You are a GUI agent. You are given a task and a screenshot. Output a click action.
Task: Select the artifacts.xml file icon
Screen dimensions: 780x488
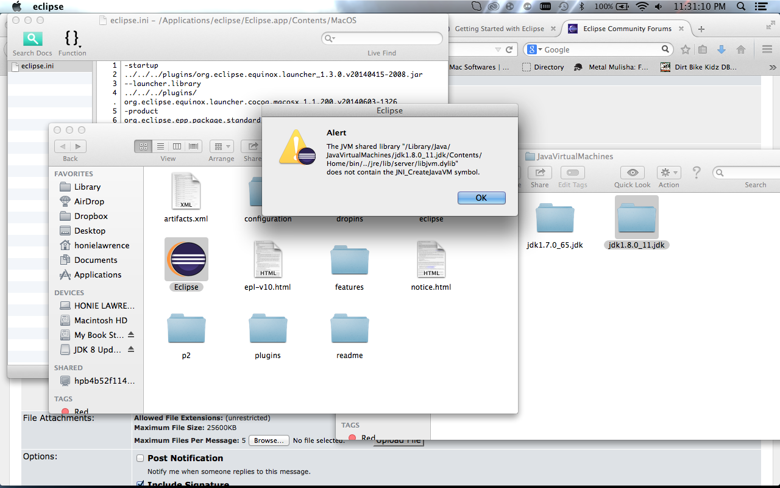coord(186,191)
